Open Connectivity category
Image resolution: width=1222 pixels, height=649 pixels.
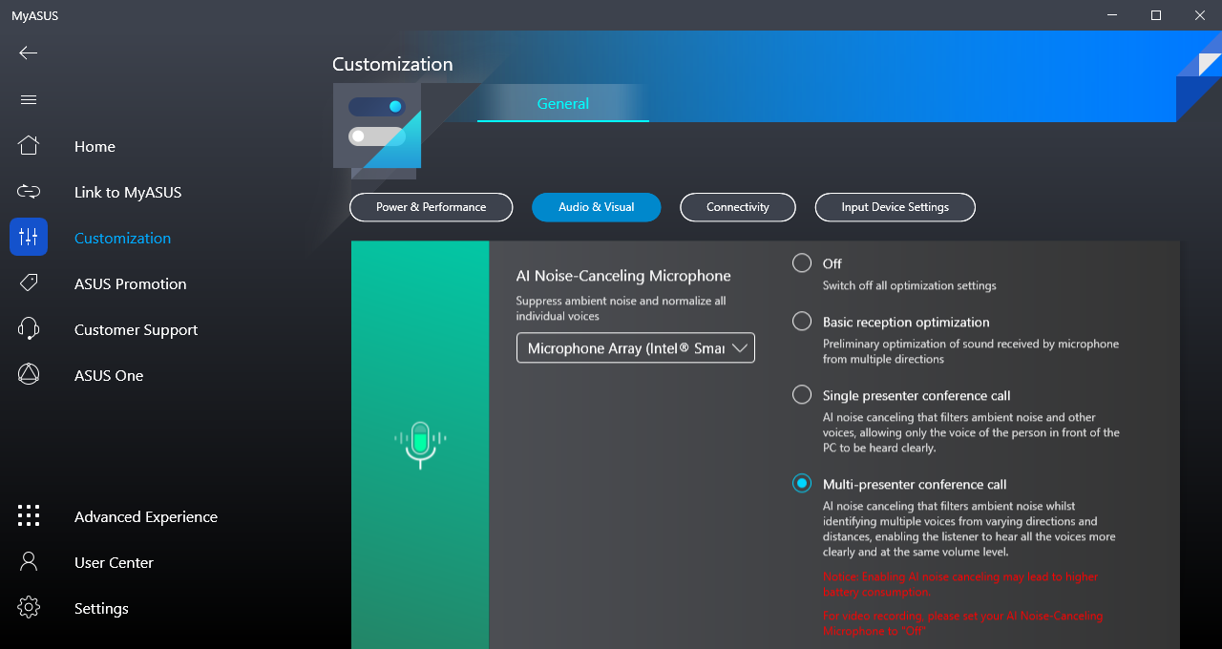738,207
